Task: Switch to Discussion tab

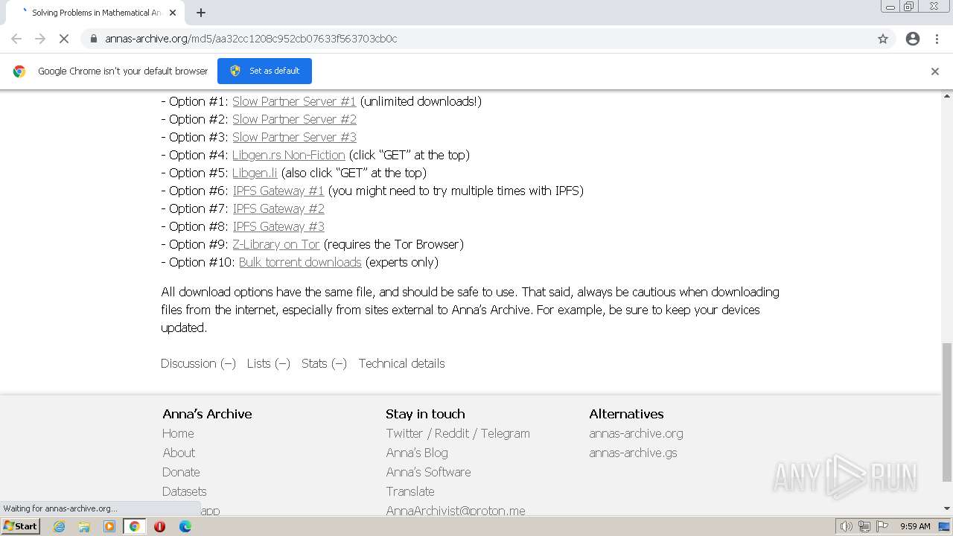Action: click(x=198, y=363)
